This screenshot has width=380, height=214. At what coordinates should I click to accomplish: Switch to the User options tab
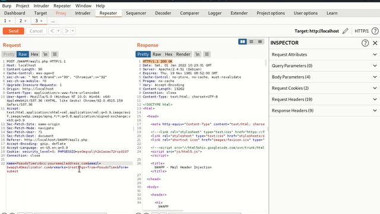point(306,13)
